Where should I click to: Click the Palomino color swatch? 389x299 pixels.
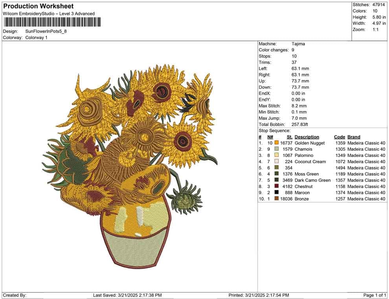276,155
